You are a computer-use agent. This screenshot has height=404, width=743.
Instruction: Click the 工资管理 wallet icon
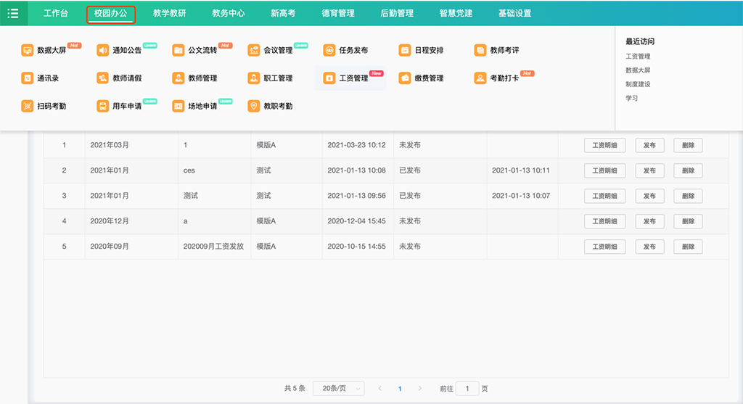click(329, 78)
